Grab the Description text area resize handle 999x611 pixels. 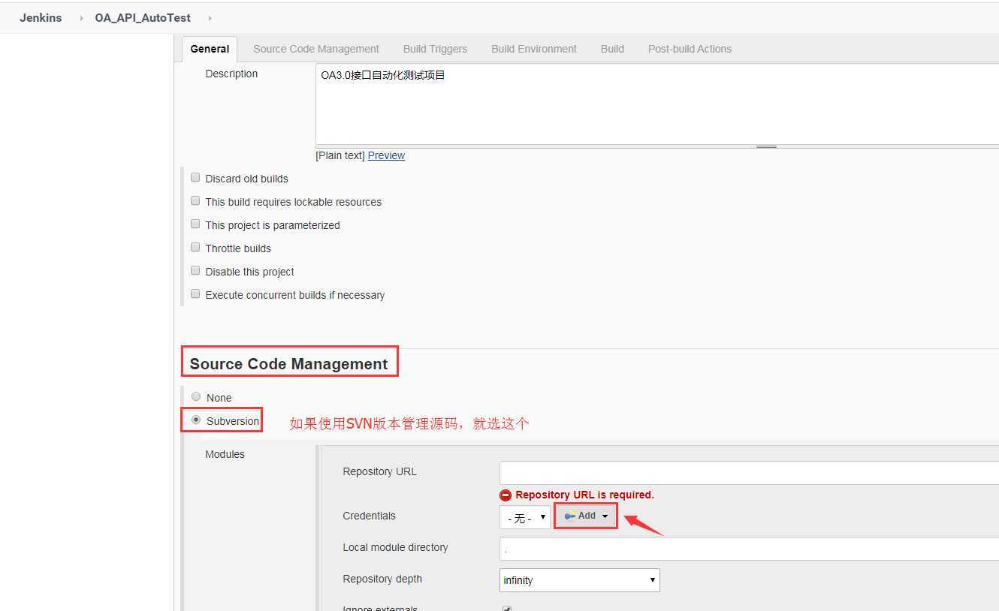[766, 146]
